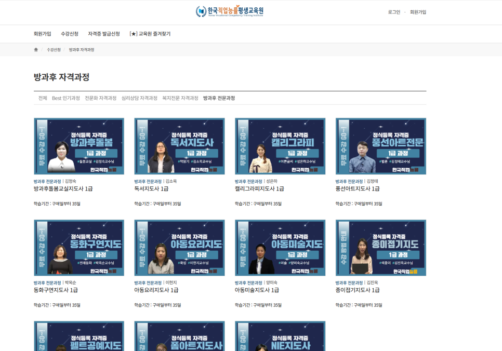Click 방과후 자격과정 in the breadcrumb trail
Image resolution: width=502 pixels, height=351 pixels.
pyautogui.click(x=81, y=50)
